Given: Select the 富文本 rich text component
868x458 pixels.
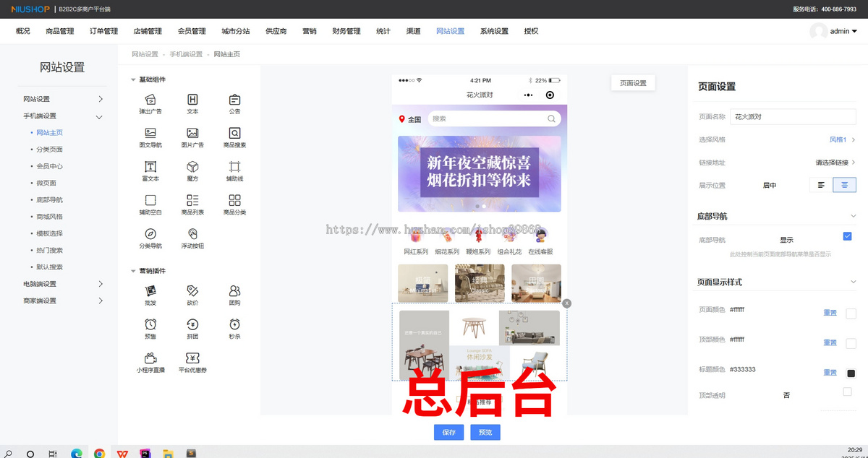Looking at the screenshot, I should (x=150, y=171).
